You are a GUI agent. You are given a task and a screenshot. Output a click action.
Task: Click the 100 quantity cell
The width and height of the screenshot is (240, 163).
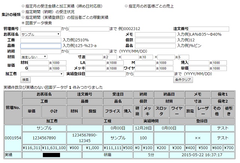pos(143,138)
